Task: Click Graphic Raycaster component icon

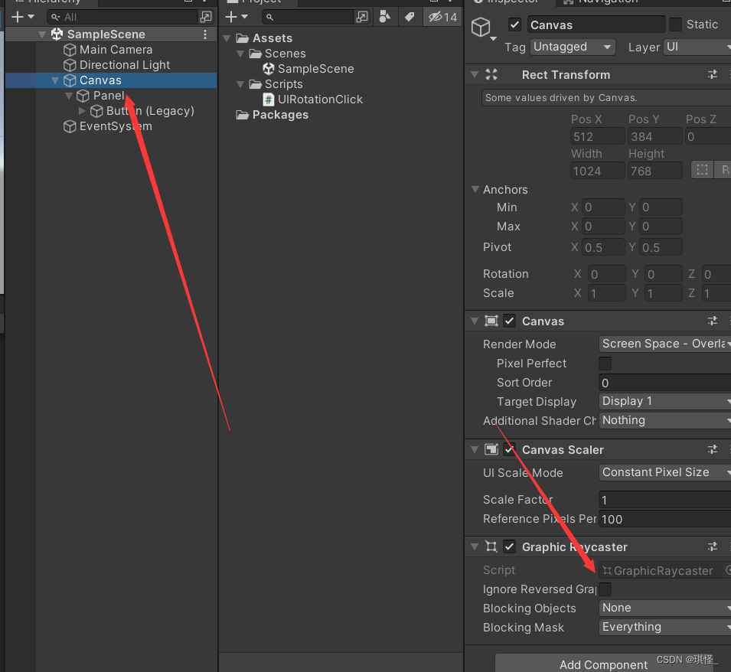Action: (x=491, y=546)
